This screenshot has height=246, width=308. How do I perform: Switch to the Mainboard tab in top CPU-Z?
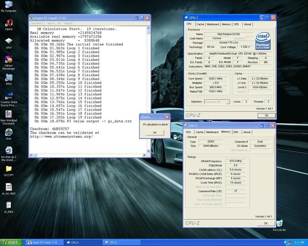click(x=213, y=24)
